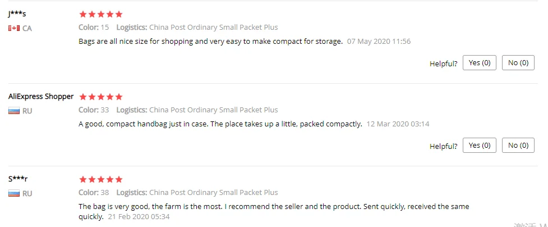Click the S***r reviewer name
This screenshot has height=227, width=548.
tap(18, 179)
